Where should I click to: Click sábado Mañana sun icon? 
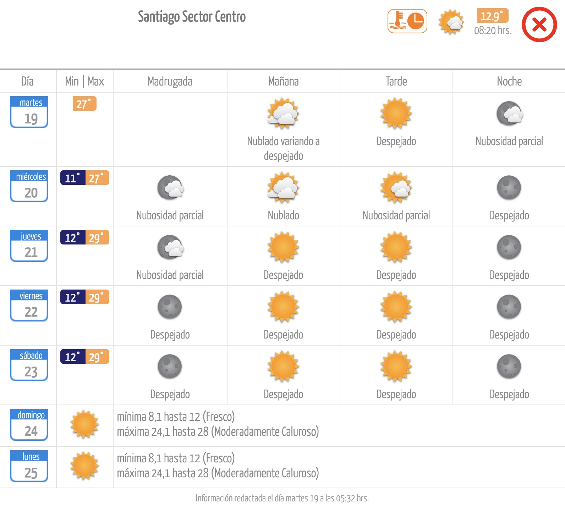click(x=283, y=367)
